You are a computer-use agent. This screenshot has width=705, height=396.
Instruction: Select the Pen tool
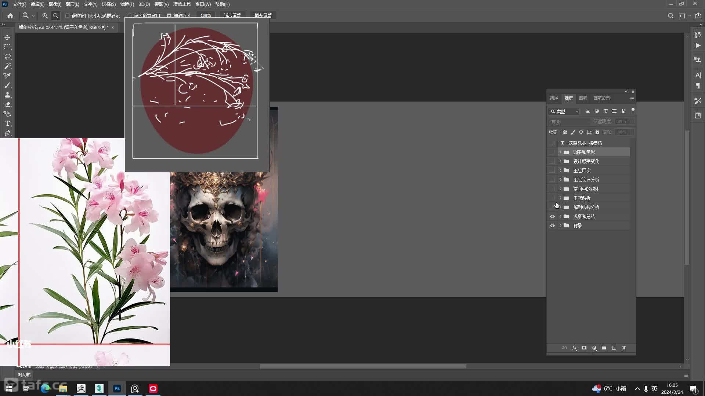7,133
